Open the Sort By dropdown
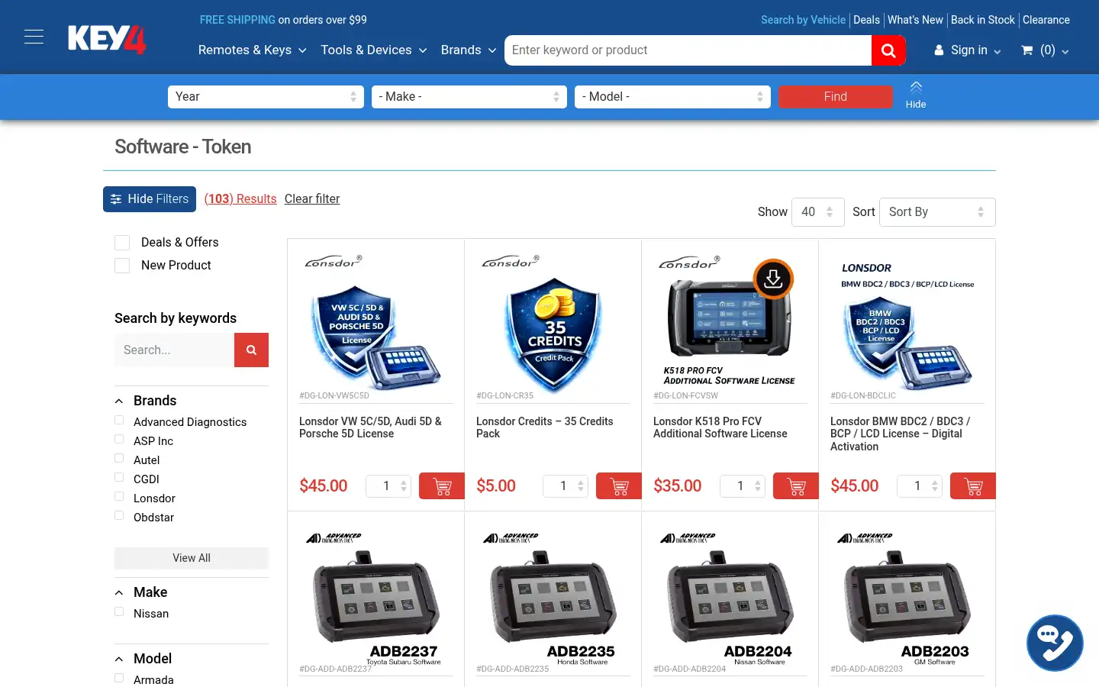 coord(937,212)
